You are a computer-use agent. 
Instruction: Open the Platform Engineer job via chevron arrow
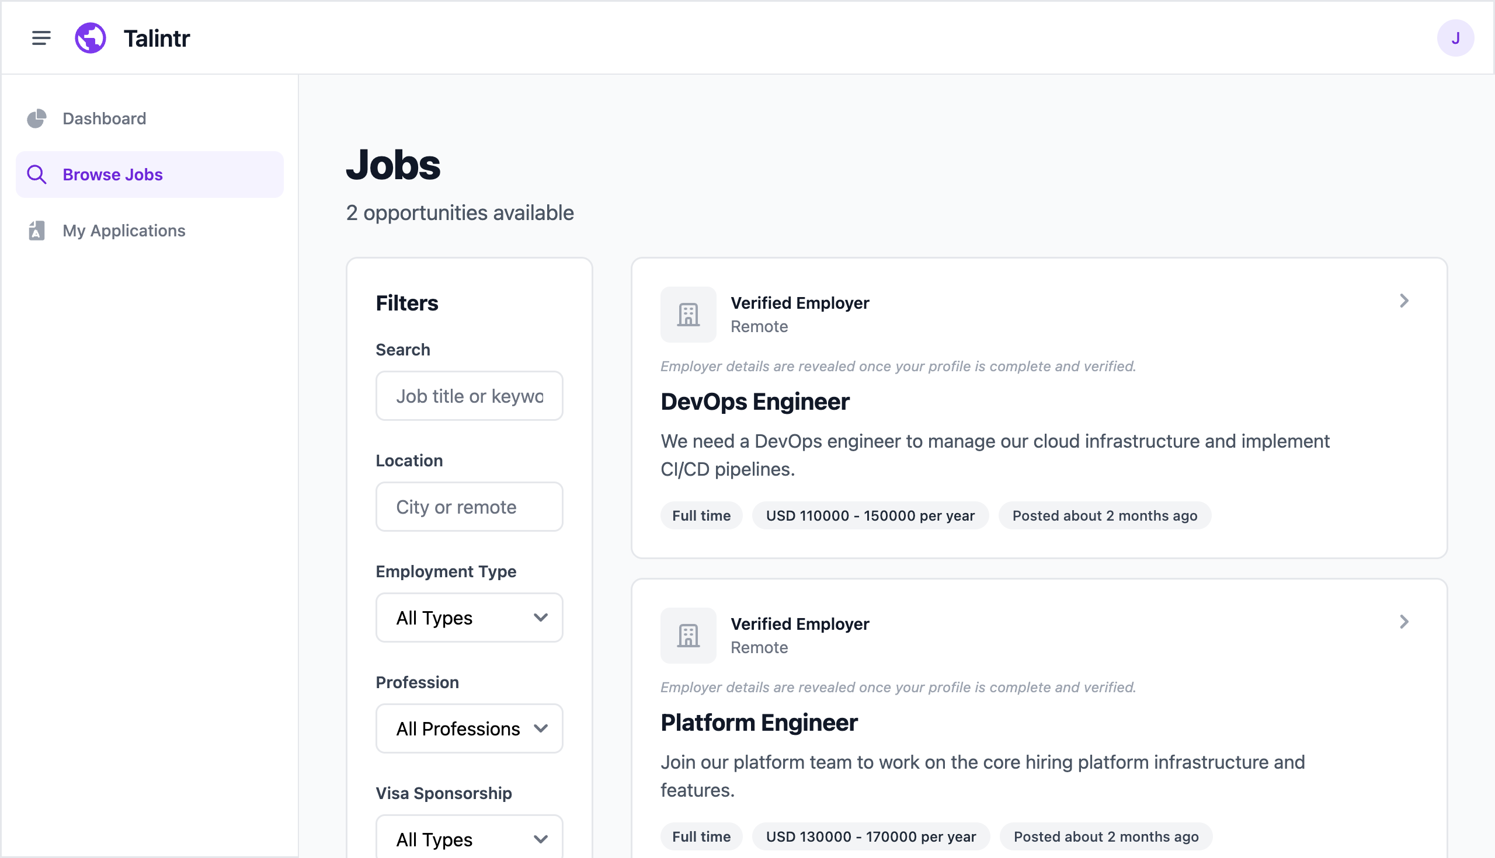(x=1404, y=622)
